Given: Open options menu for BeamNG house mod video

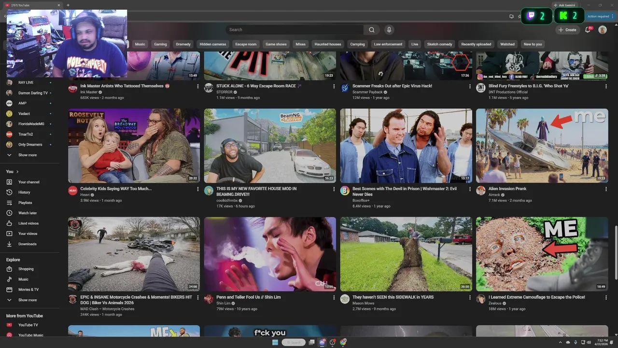Looking at the screenshot, I should (334, 189).
